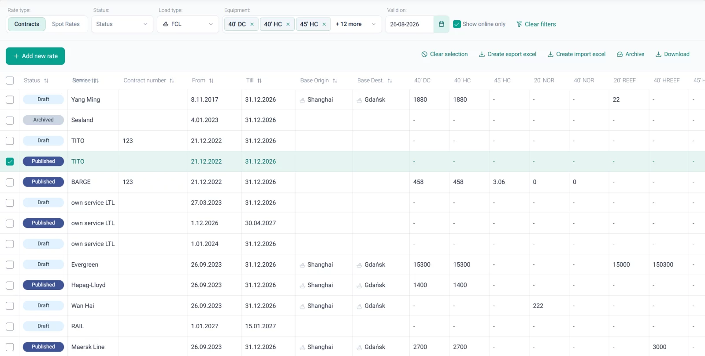Click the 150300 value in Evergreen row
Image resolution: width=705 pixels, height=356 pixels.
coord(663,264)
